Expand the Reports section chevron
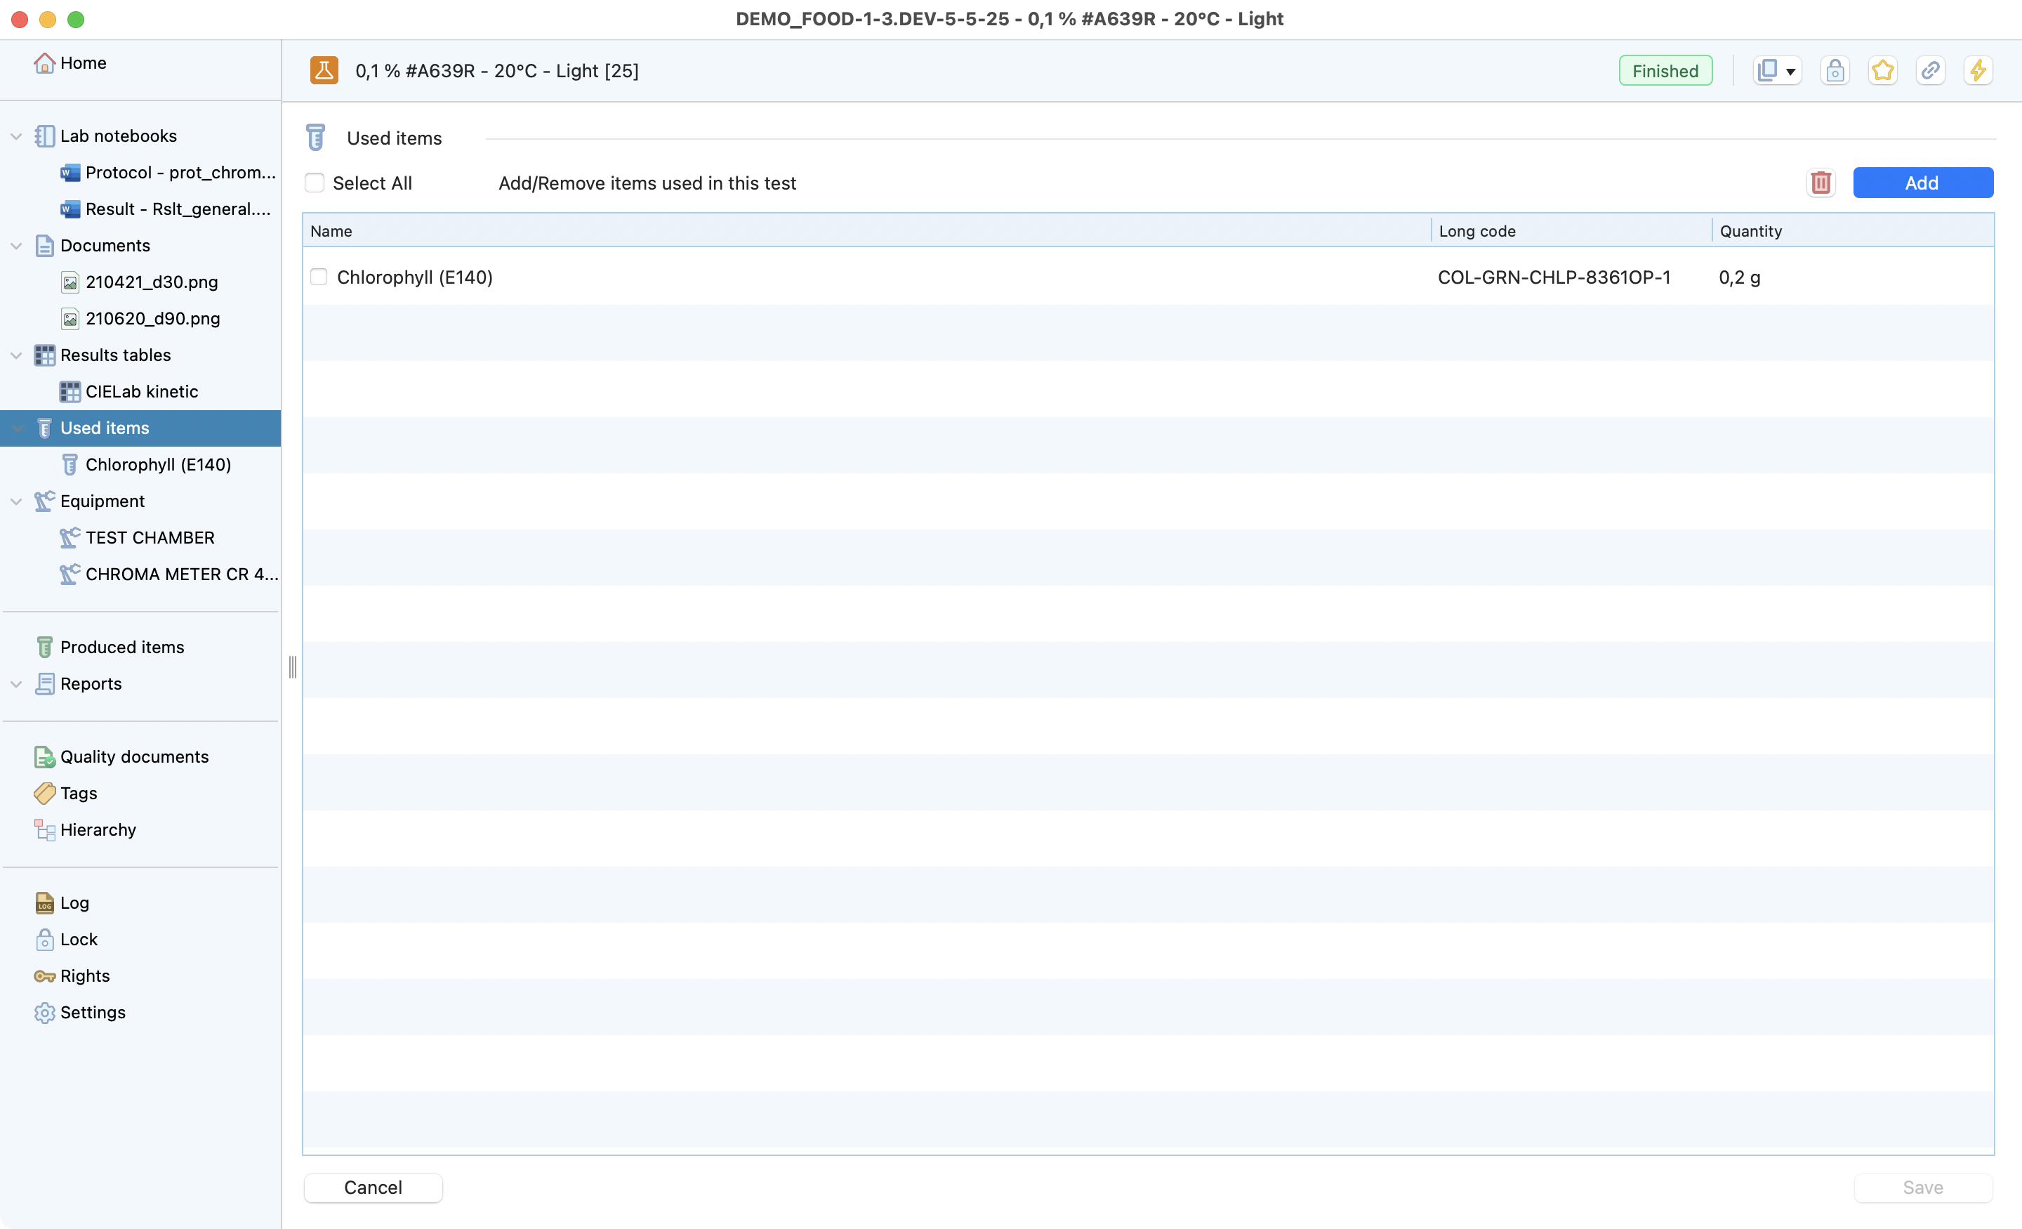Viewport: 2022px width, 1229px height. click(16, 684)
